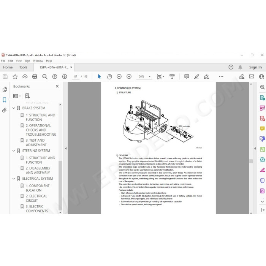The image size is (266, 266).
Task: Send file by email envelope icon
Action: [252, 77]
